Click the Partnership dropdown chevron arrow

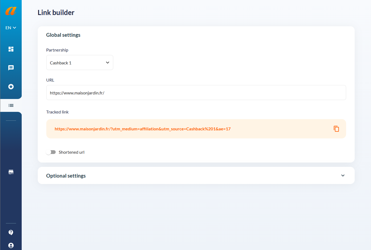(108, 62)
